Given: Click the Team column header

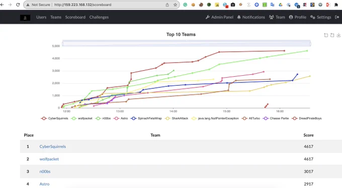Looking at the screenshot, I should pos(155,135).
